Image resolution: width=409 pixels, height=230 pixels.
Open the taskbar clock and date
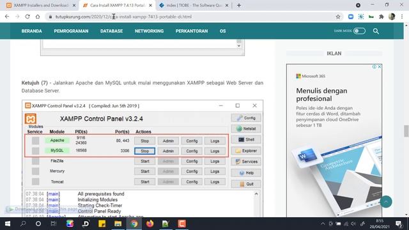[380, 224]
